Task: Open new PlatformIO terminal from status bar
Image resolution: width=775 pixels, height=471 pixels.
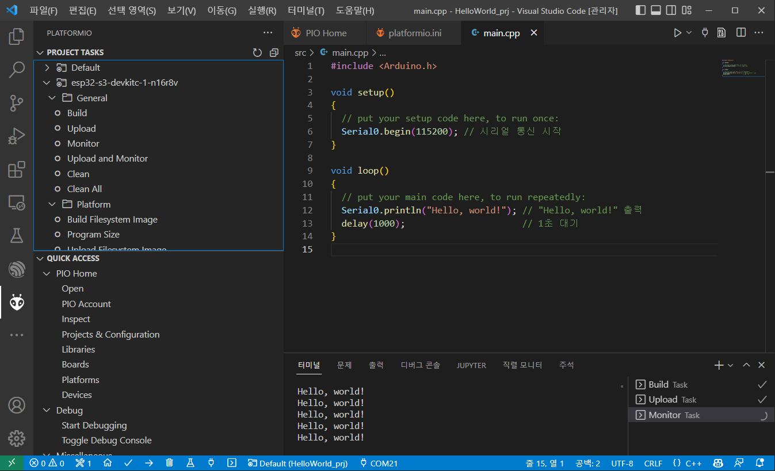Action: click(231, 463)
